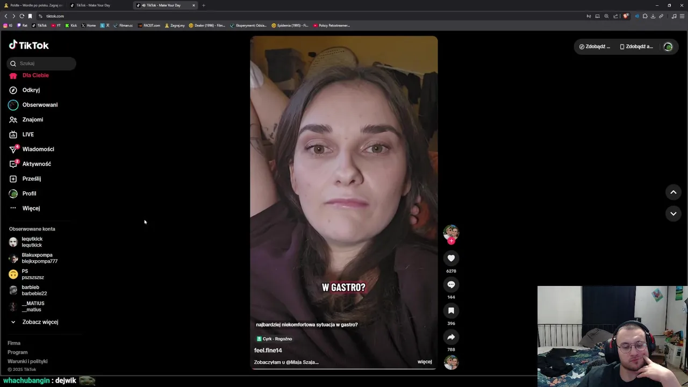Expand description with więcej

pyautogui.click(x=425, y=362)
